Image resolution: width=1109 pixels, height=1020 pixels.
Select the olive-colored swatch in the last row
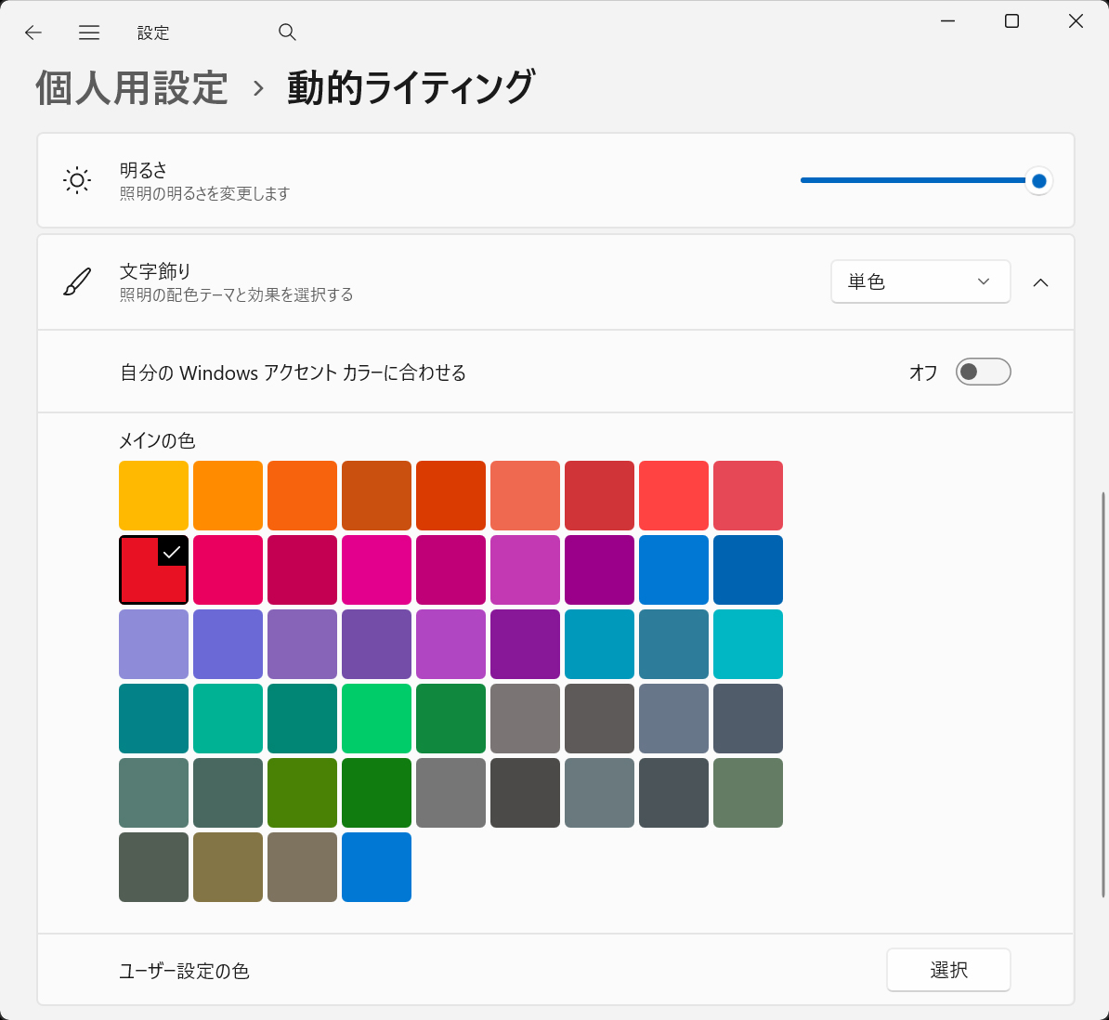pos(228,867)
